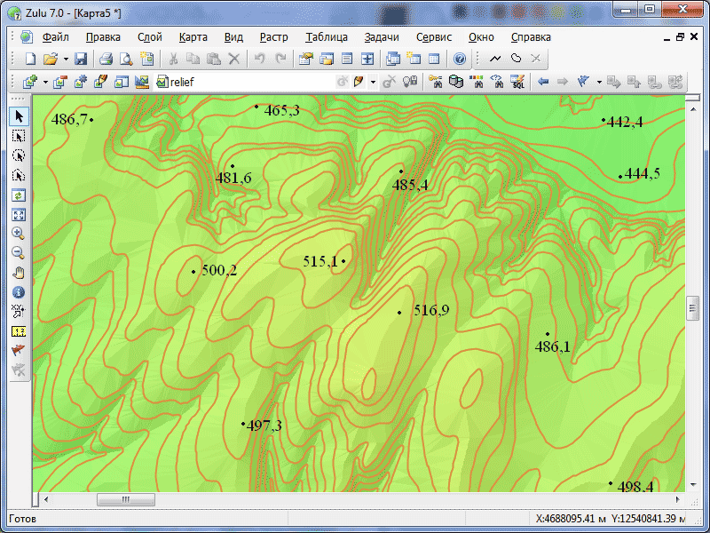The image size is (710, 533).
Task: Expand the Open folder dropdown arrow
Action: 64,60
